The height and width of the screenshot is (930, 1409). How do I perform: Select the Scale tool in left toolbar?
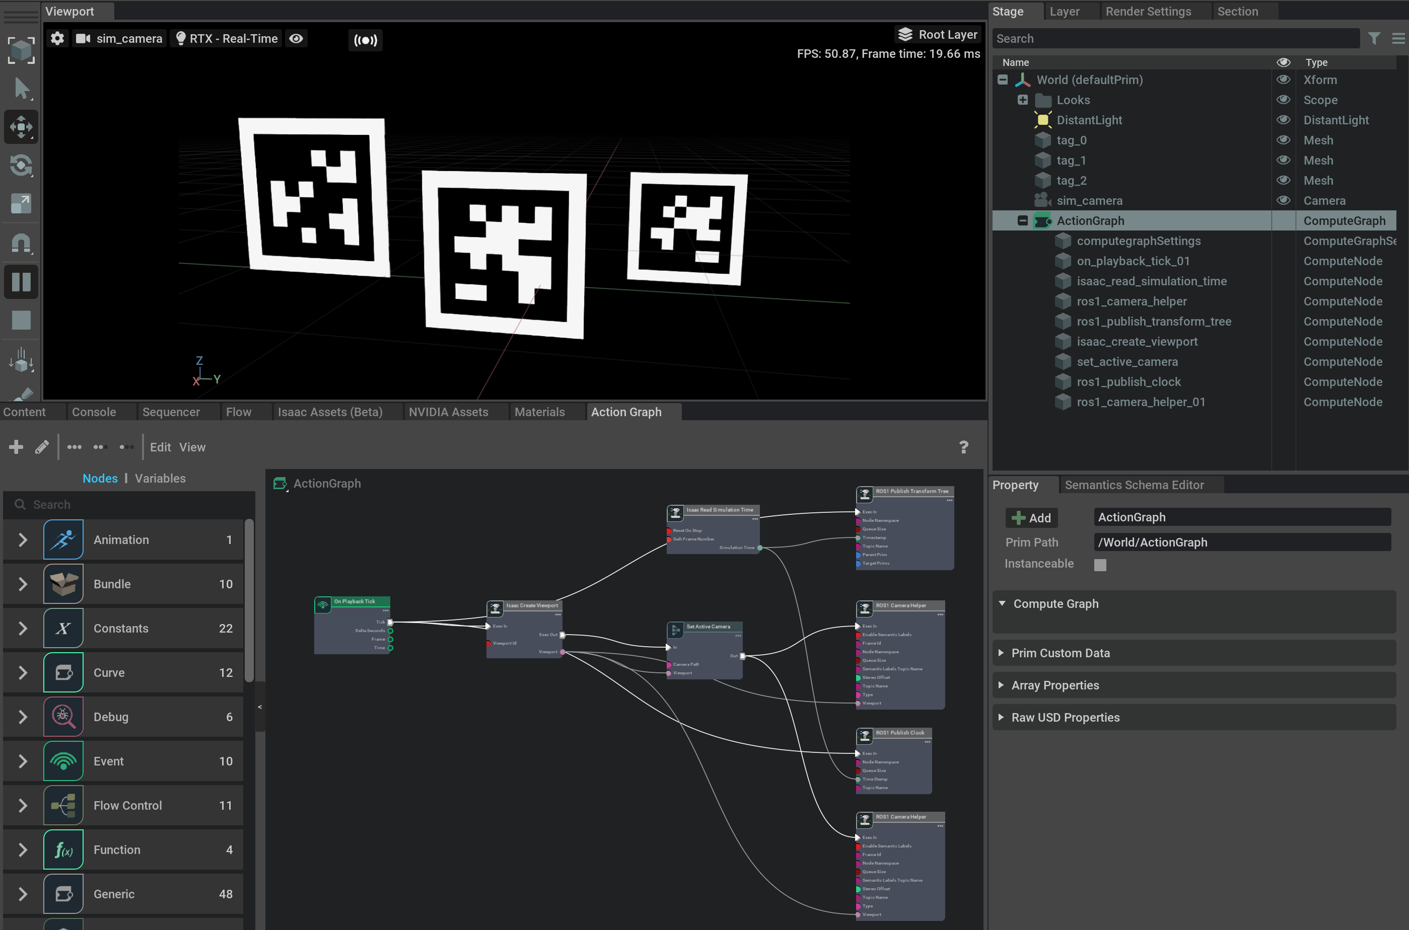tap(21, 203)
